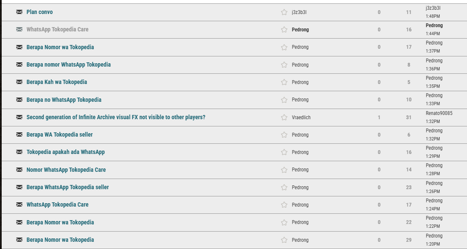This screenshot has width=467, height=249.
Task: Click envelope icon for Berapa WA Tokopedia seller
Action: pos(19,134)
